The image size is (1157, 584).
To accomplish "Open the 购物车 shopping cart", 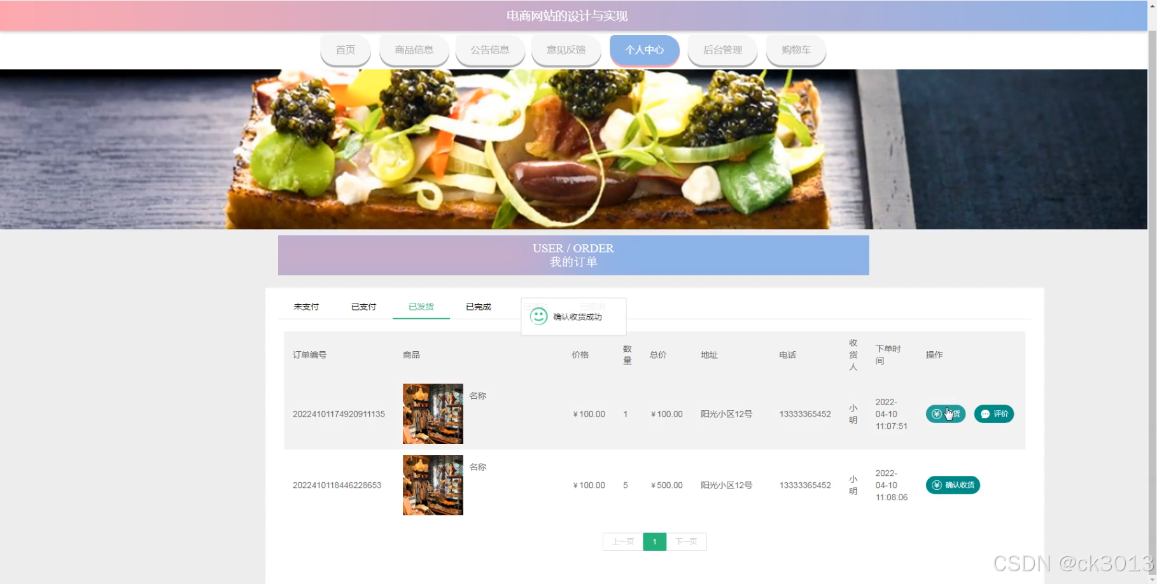I will point(796,50).
